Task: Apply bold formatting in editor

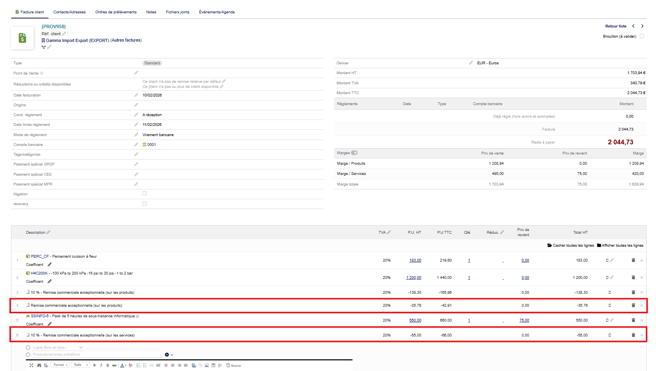Action: click(x=94, y=365)
